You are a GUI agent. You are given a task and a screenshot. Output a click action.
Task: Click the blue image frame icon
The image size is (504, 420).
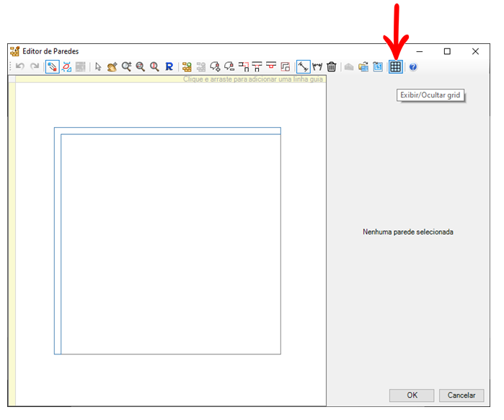378,67
